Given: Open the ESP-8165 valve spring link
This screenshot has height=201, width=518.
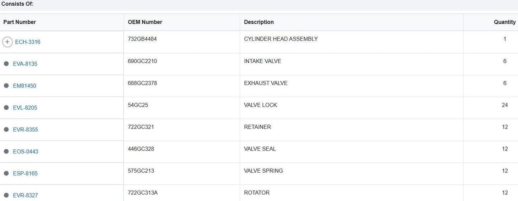Looking at the screenshot, I should (25, 173).
